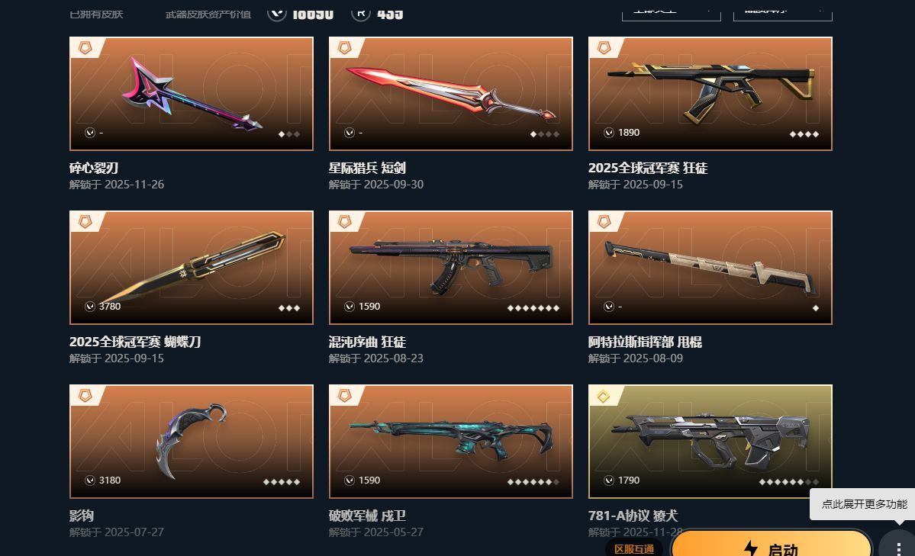The image size is (915, 556).
Task: Open the 碎心裂刃 melee skin card
Action: click(192, 93)
